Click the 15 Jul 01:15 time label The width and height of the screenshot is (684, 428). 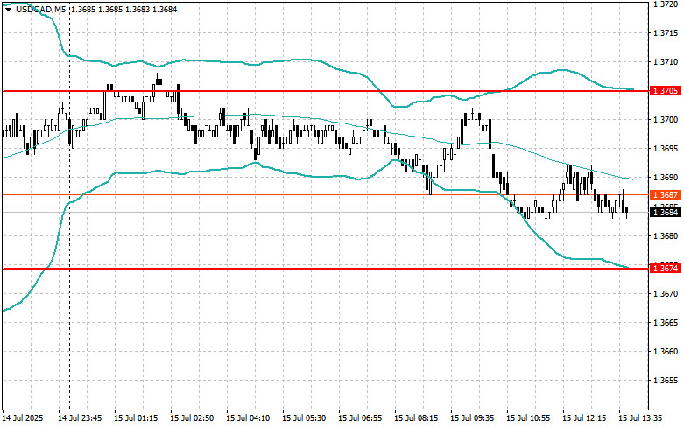[136, 418]
